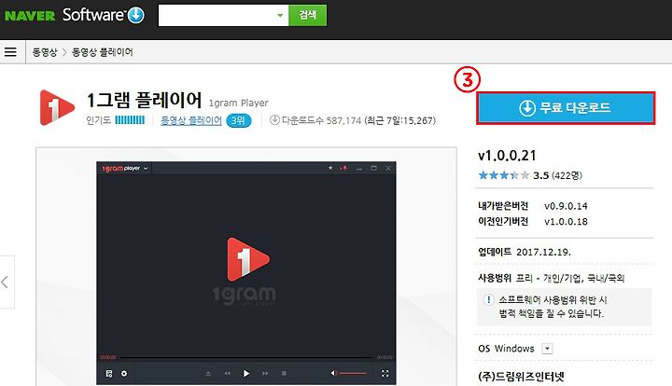Screen dimensions: 672x386
Task: Click the software usage warning exclamation icon
Action: pos(488,299)
